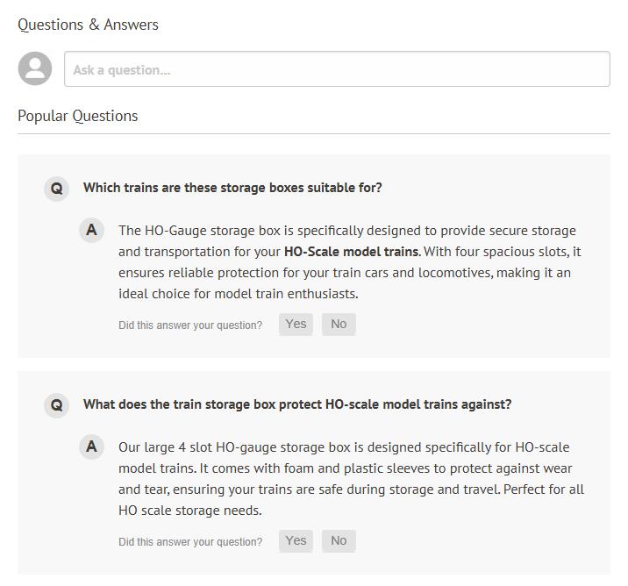This screenshot has height=586, width=628.
Task: Click the answer paragraph starting "Our large 4 slot"
Action: 349,479
